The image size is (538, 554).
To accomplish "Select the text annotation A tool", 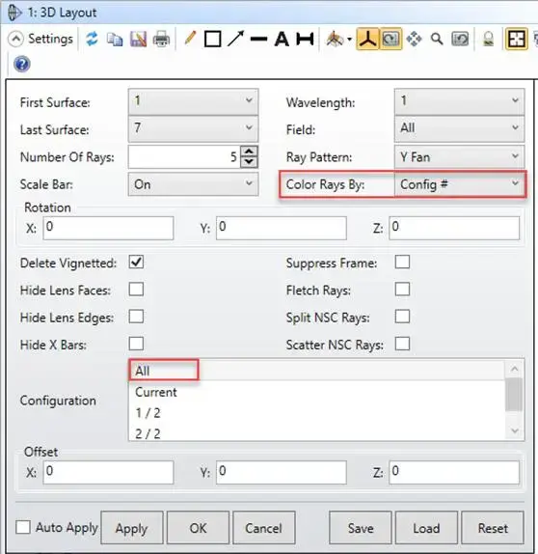I will (282, 39).
